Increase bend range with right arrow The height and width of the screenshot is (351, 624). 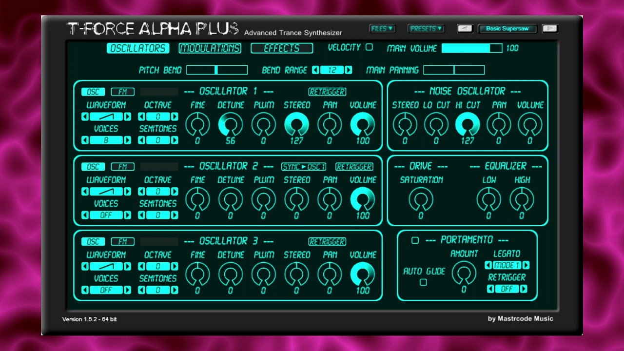coord(348,70)
